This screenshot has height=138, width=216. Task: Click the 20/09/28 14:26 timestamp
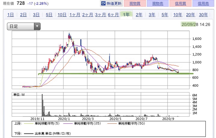[196, 25]
